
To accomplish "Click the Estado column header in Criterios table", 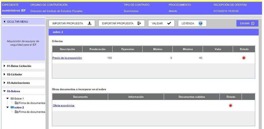I will (244, 49).
